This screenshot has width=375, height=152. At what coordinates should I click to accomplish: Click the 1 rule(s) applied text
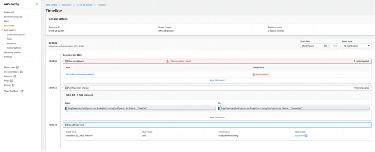[361, 61]
